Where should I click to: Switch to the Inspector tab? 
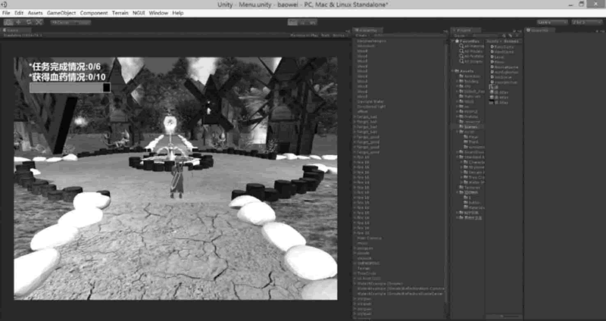coord(539,31)
